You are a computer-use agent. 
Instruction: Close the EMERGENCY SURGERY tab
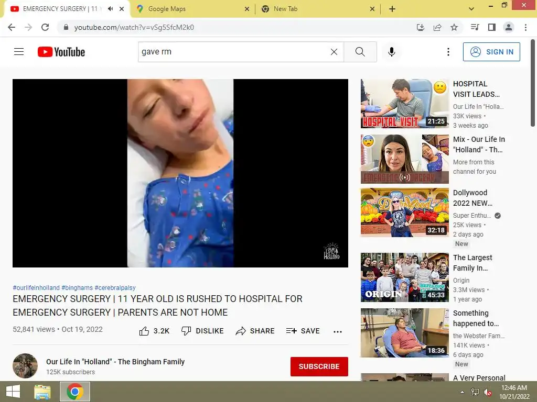pos(122,9)
